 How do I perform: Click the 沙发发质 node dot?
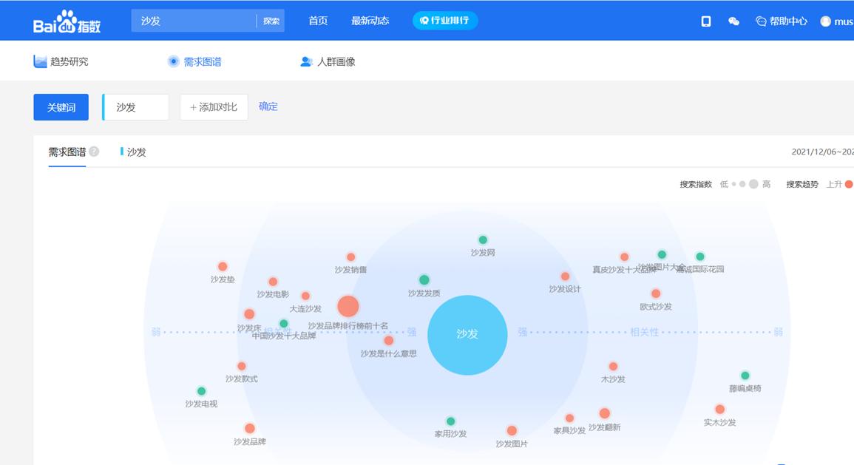(424, 280)
